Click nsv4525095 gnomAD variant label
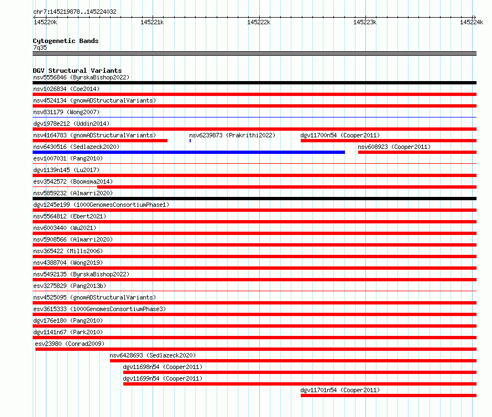 point(95,297)
